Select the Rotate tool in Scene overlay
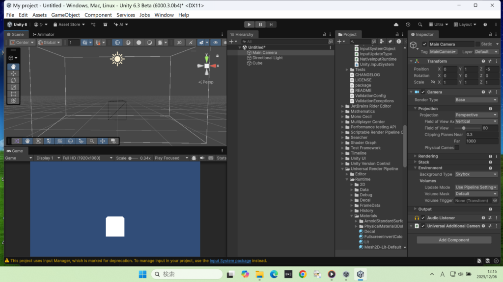The height and width of the screenshot is (282, 503). pos(14,80)
